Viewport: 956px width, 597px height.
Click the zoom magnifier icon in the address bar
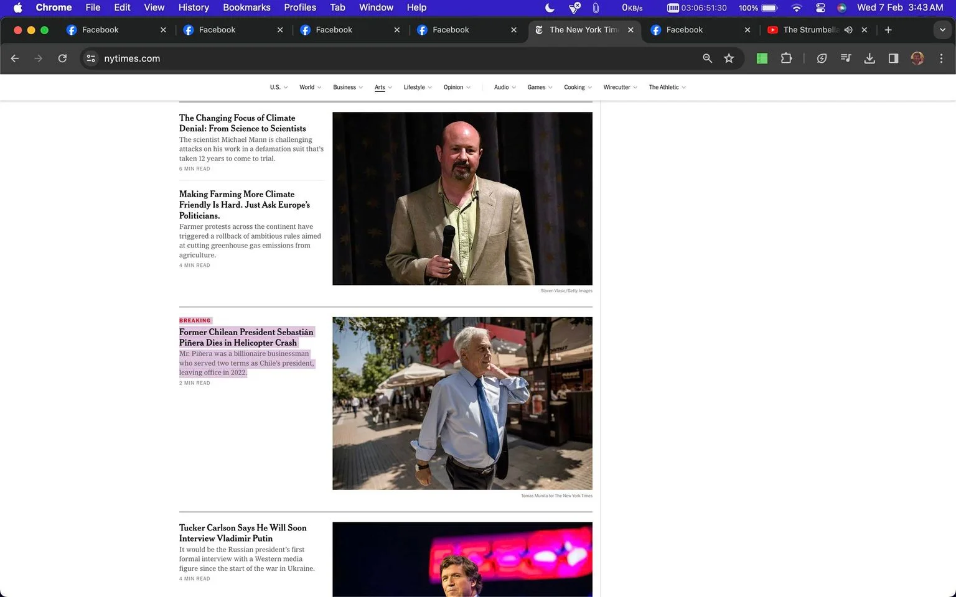pos(707,58)
